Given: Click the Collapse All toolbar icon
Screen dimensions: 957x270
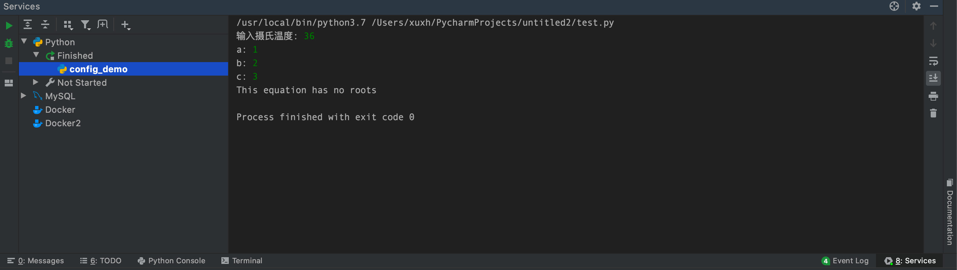Looking at the screenshot, I should (x=45, y=25).
